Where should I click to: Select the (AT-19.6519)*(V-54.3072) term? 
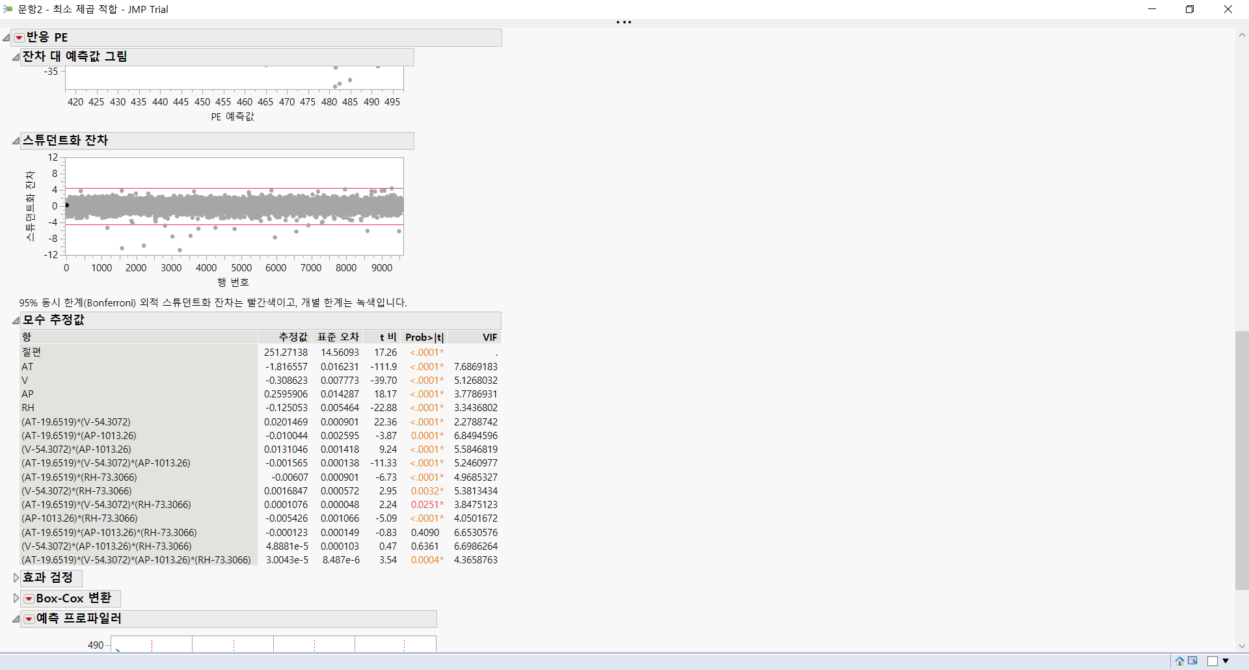tap(76, 422)
